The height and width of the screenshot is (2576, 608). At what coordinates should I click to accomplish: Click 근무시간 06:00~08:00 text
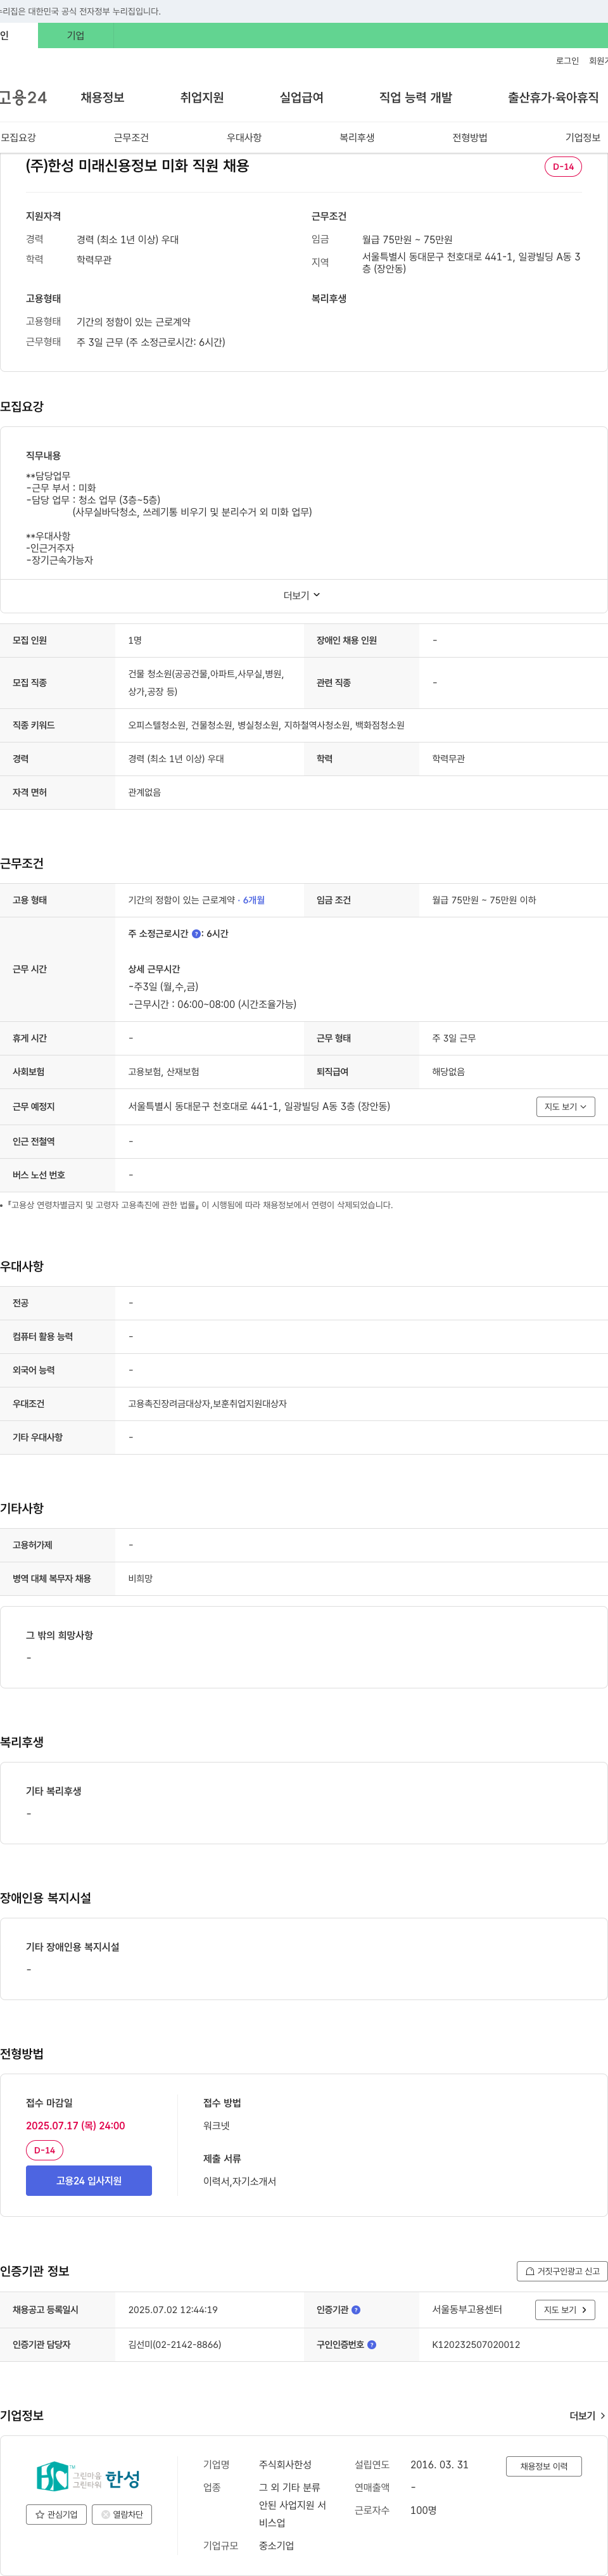212,1004
